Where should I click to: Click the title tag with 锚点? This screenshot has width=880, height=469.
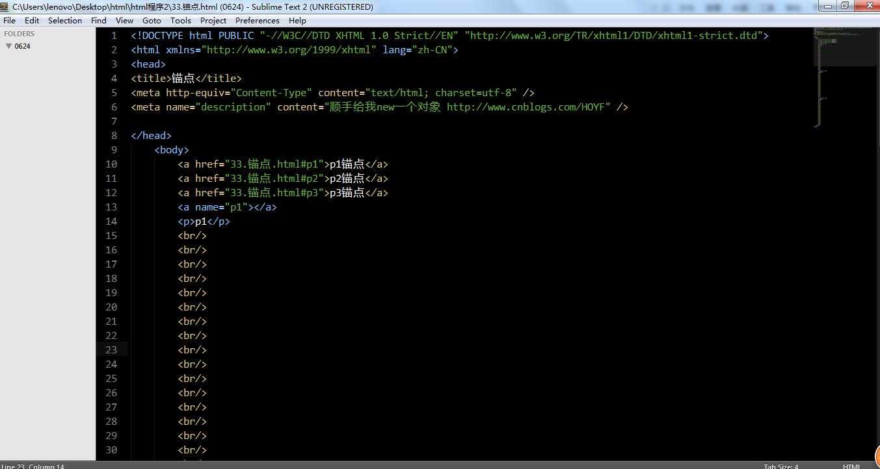pyautogui.click(x=186, y=79)
